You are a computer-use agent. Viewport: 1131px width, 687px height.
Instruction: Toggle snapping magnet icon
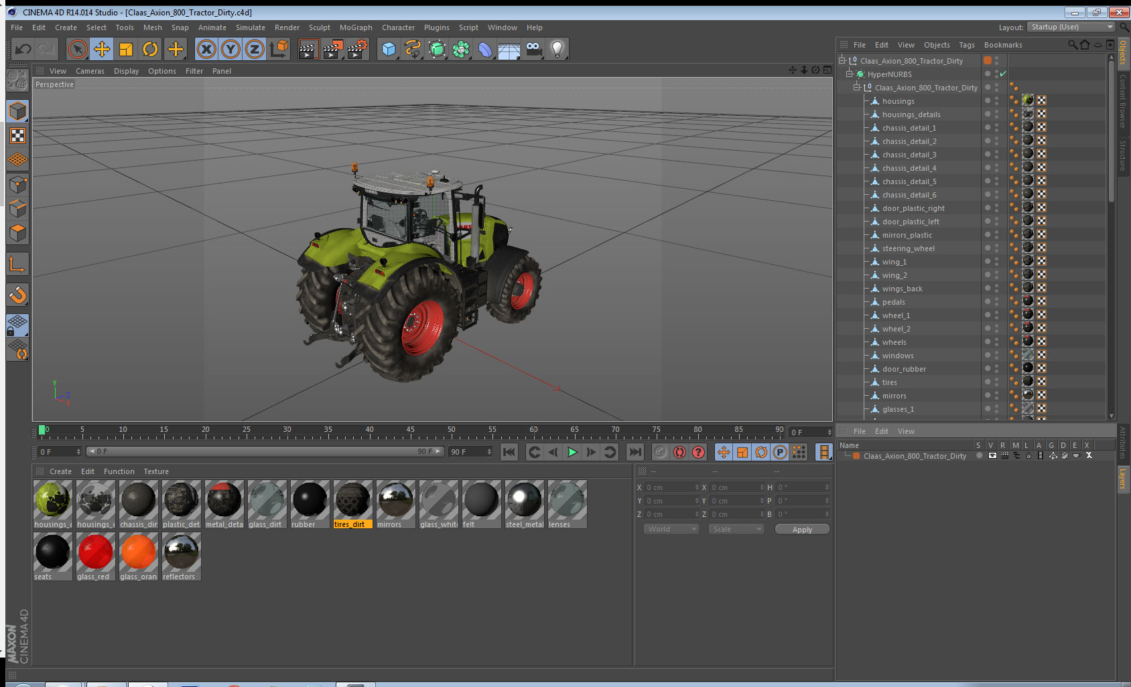pyautogui.click(x=17, y=295)
